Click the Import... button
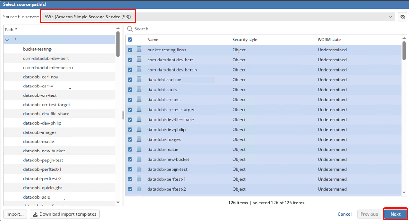This screenshot has height=221, width=409. [15, 214]
